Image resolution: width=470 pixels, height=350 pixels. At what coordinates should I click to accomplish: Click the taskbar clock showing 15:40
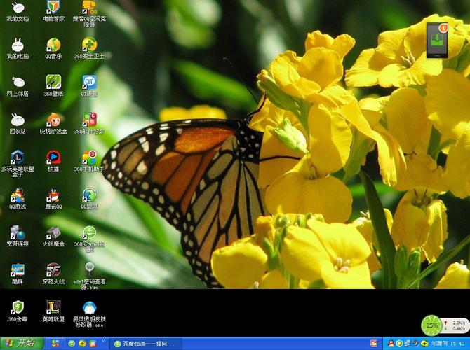pos(458,344)
